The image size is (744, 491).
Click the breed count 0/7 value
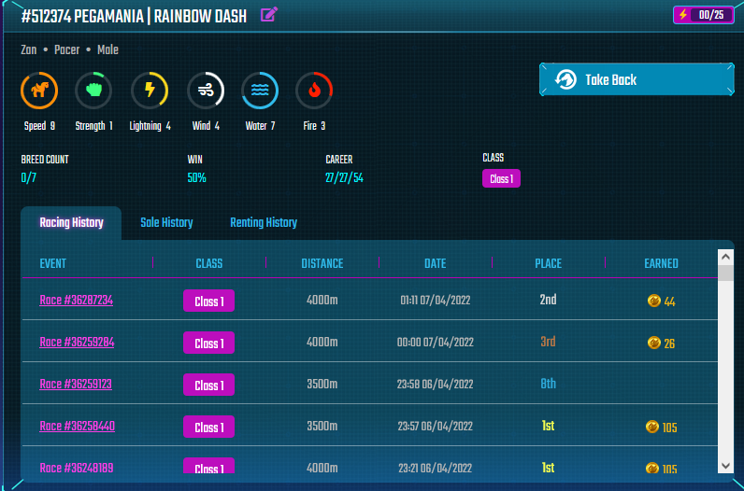coord(28,178)
